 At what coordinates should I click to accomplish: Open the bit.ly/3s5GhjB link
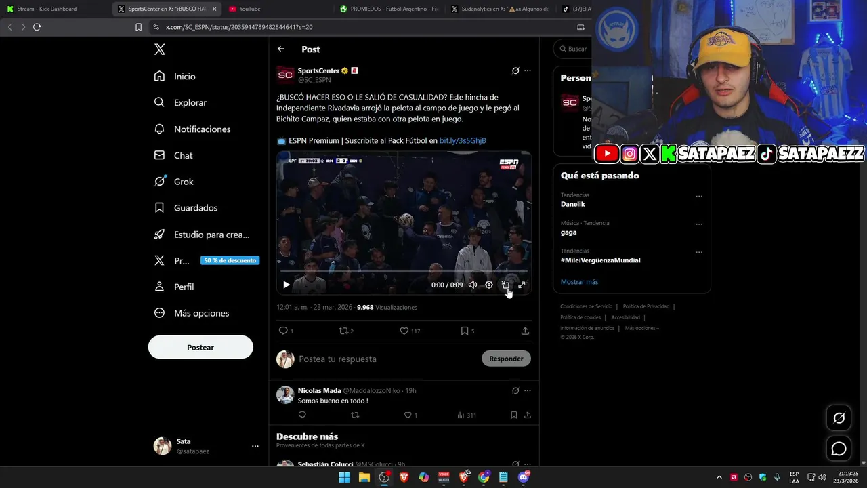[x=463, y=141]
